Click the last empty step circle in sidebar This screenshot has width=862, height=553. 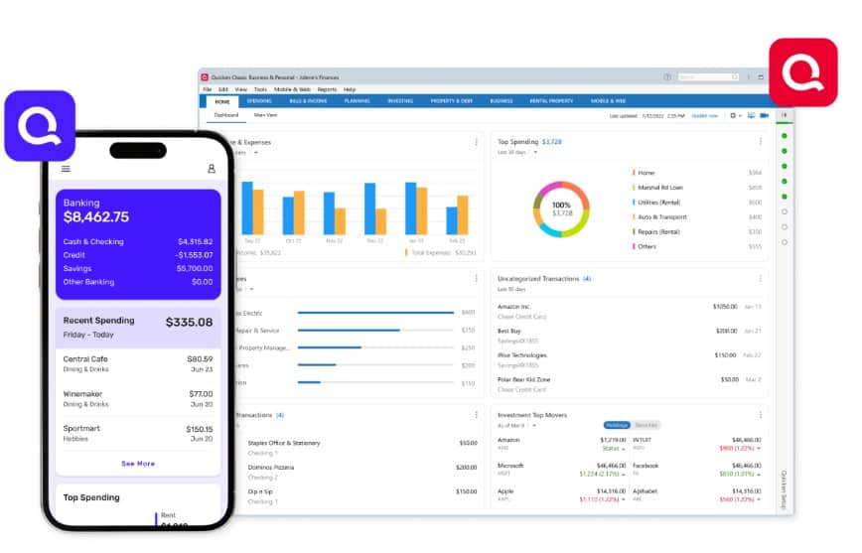[x=785, y=242]
